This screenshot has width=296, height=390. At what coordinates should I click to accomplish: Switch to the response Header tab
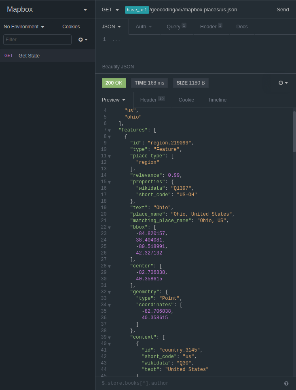point(152,100)
